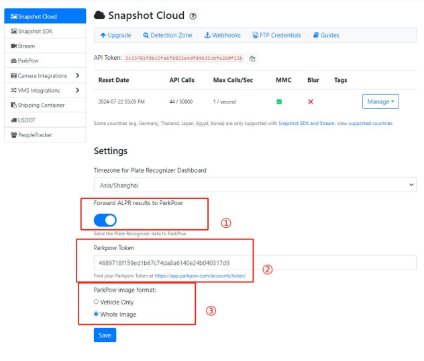Open the app.parkpow.com accounts token link
The height and width of the screenshot is (361, 424).
click(201, 276)
